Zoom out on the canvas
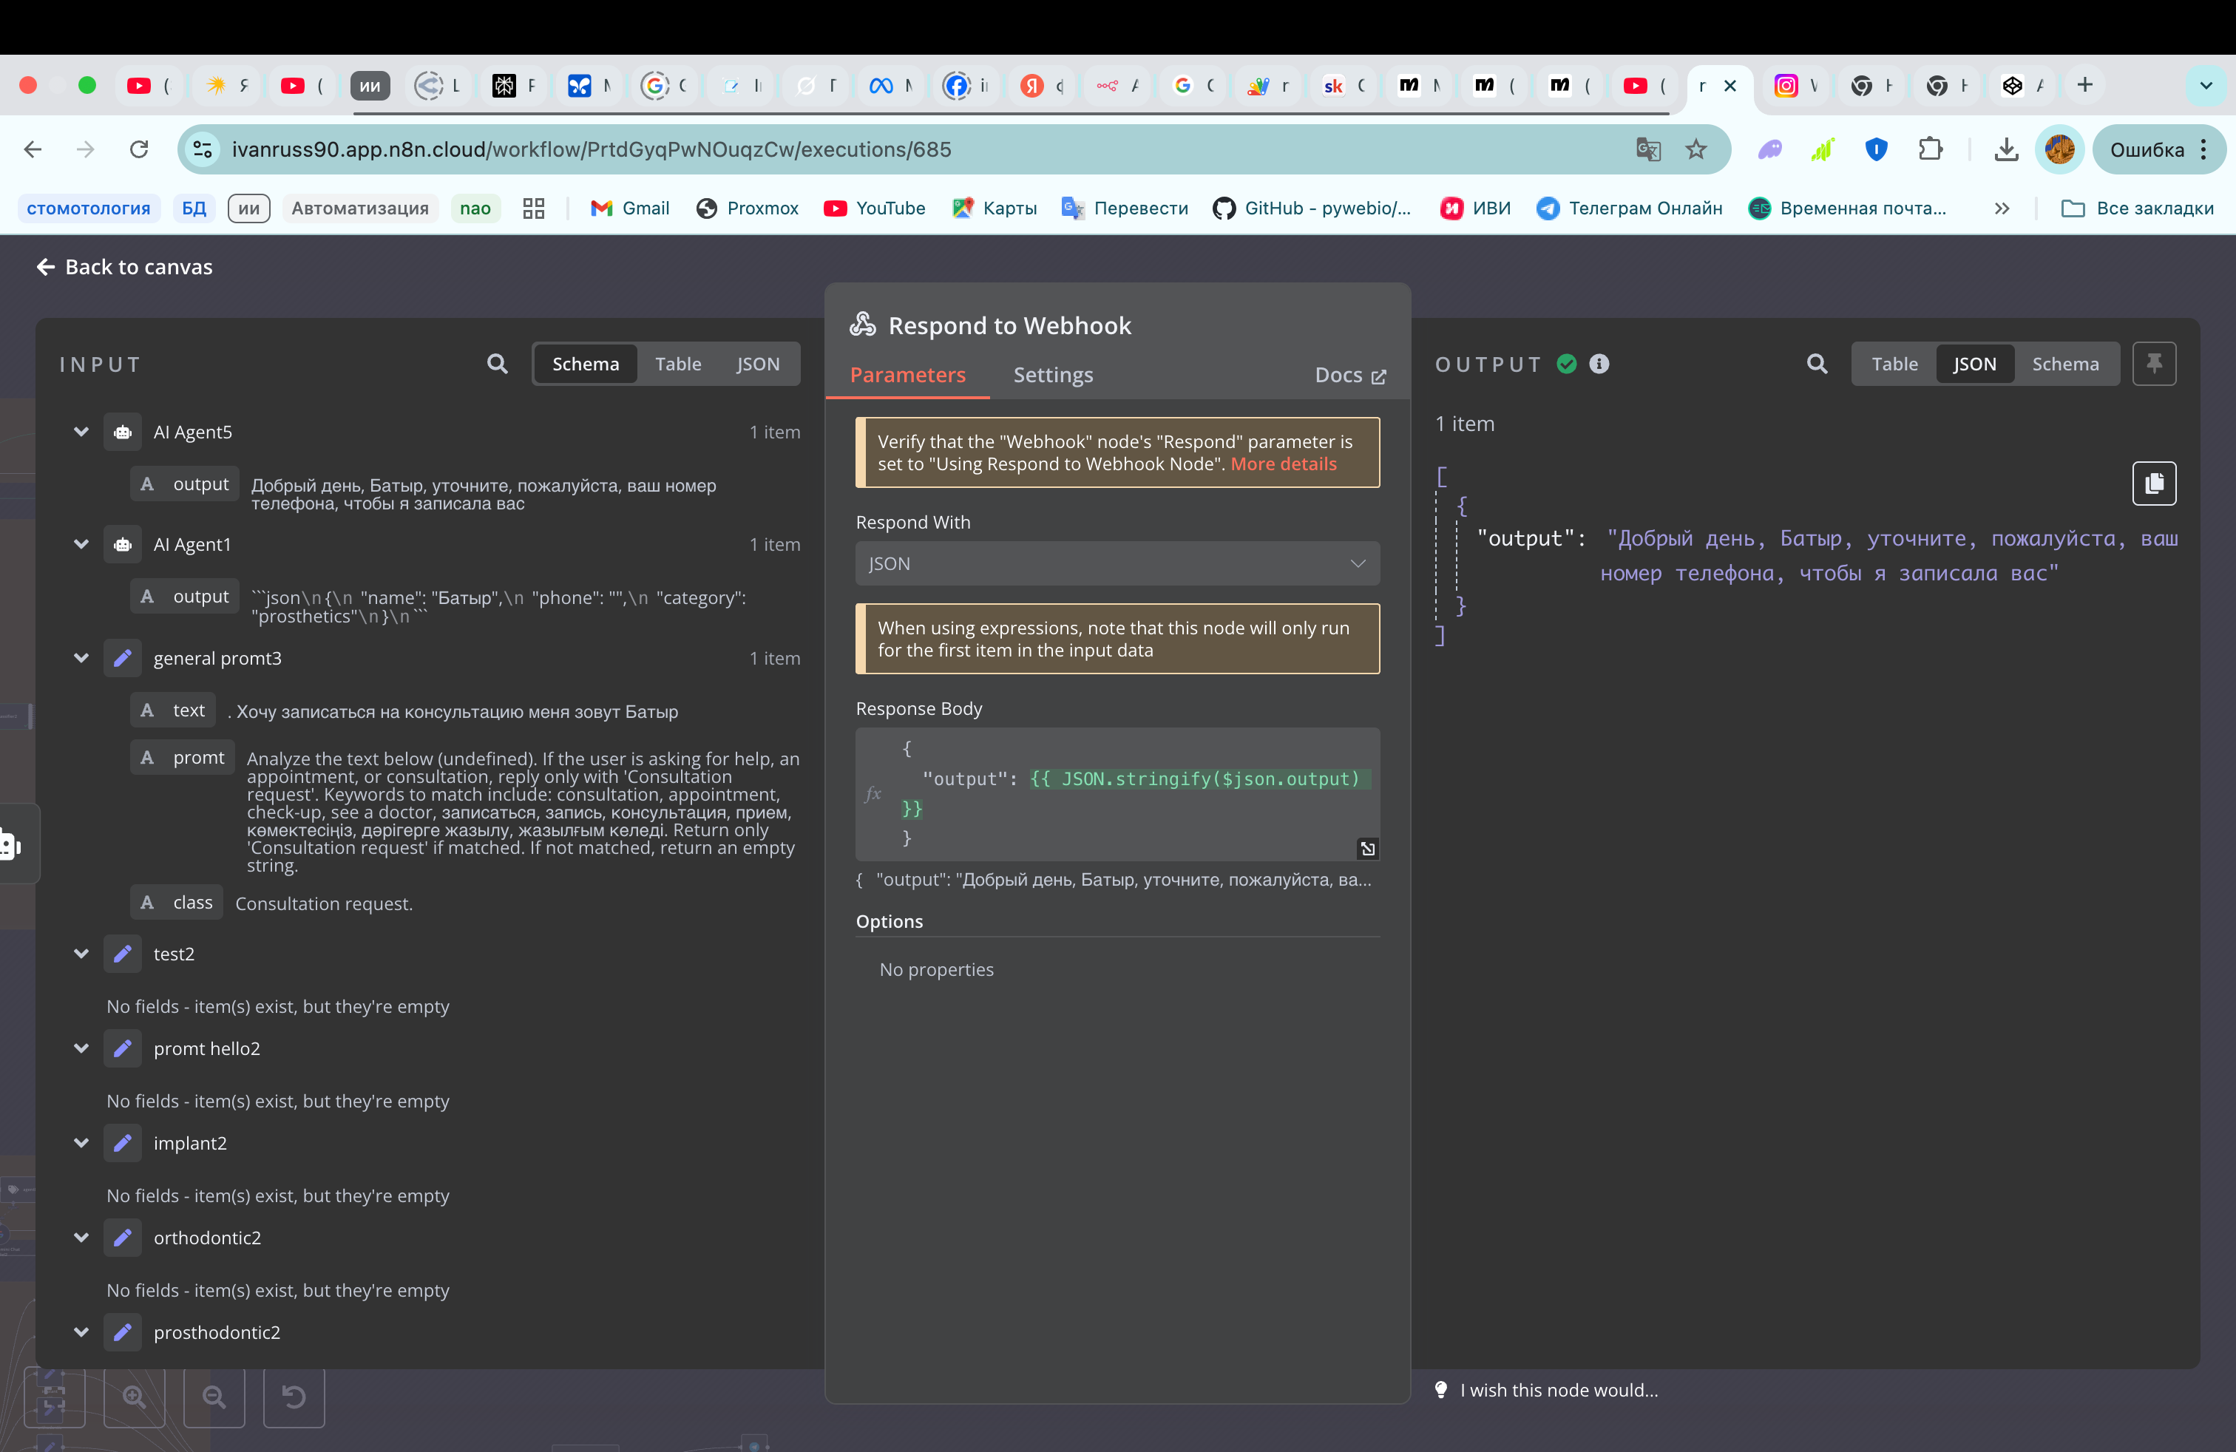This screenshot has width=2236, height=1452. [214, 1397]
